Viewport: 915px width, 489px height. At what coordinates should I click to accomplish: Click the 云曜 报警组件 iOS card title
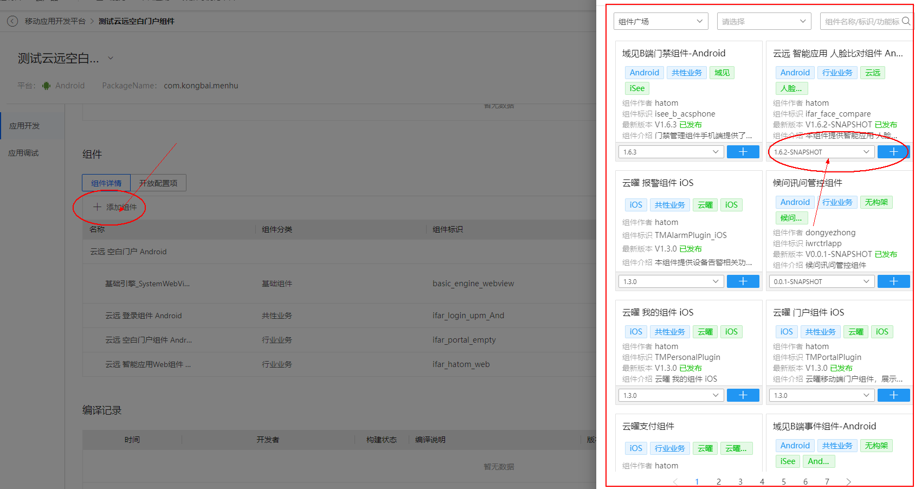point(658,183)
